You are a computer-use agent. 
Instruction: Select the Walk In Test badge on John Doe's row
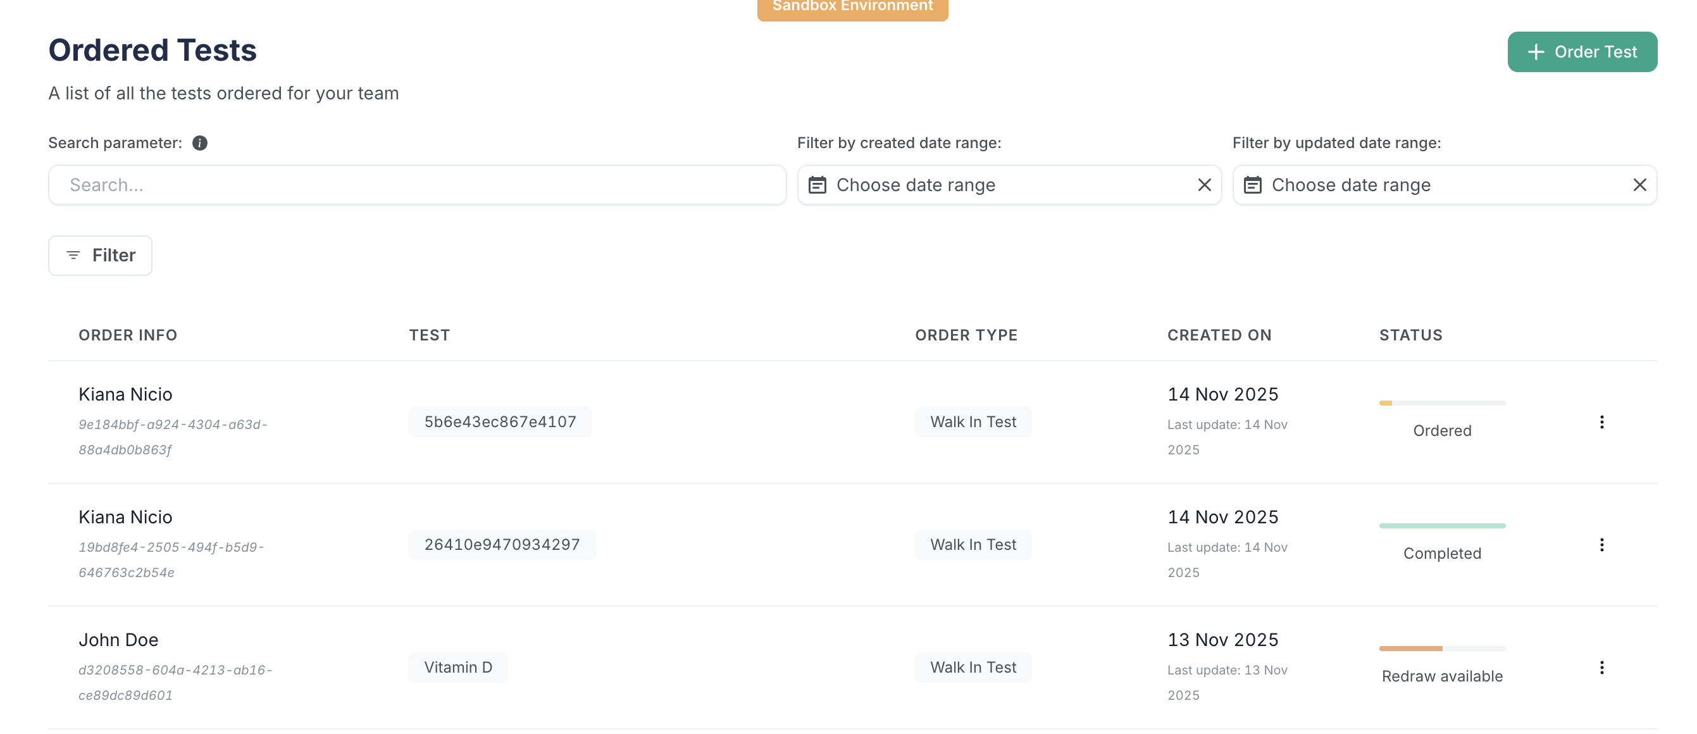click(973, 667)
